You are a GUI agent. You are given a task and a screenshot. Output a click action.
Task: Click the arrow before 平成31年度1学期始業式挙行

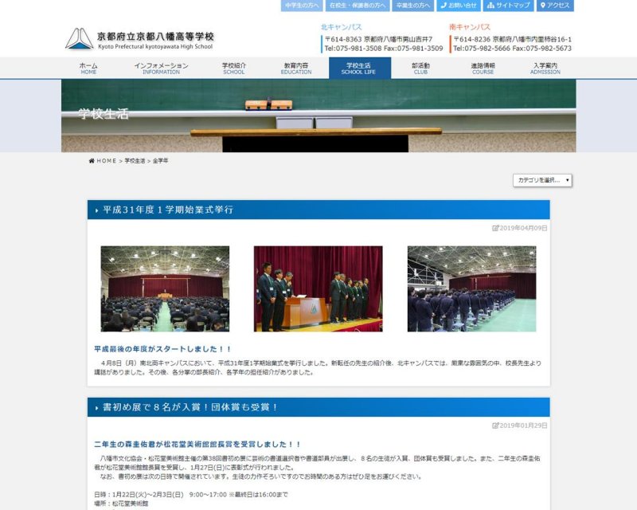pos(96,210)
